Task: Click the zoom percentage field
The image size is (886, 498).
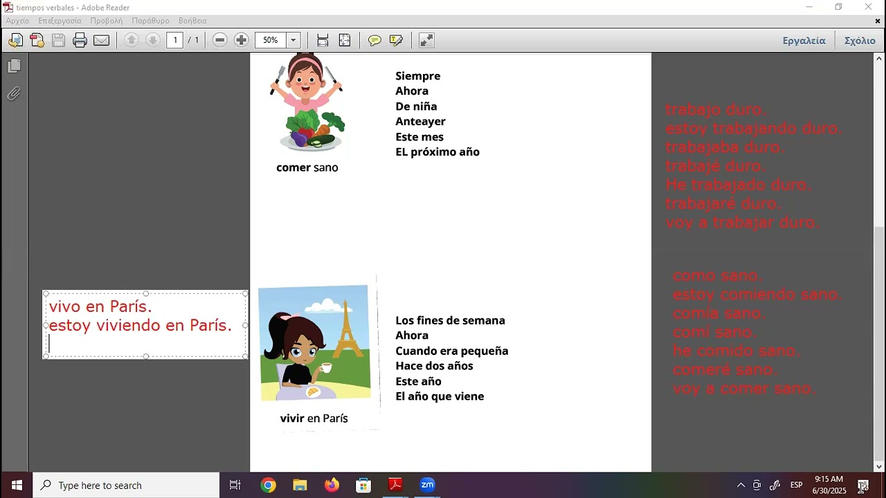Action: pyautogui.click(x=271, y=40)
